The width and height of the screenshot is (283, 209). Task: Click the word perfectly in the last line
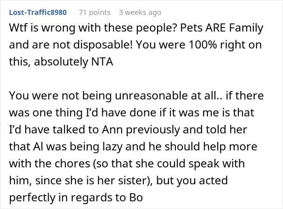[x=32, y=198]
